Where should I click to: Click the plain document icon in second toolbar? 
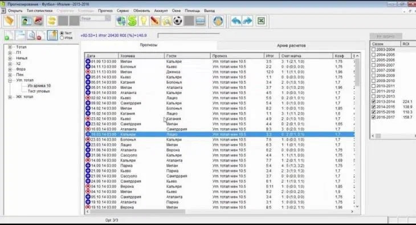pyautogui.click(x=20, y=35)
